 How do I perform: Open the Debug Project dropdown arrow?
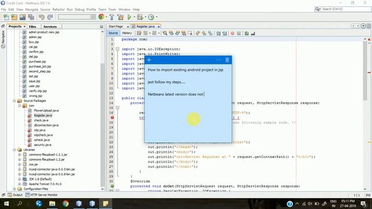click(x=145, y=17)
